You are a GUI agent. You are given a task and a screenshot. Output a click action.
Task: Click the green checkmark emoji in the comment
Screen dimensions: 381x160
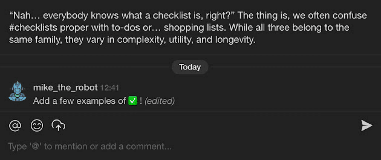[133, 101]
